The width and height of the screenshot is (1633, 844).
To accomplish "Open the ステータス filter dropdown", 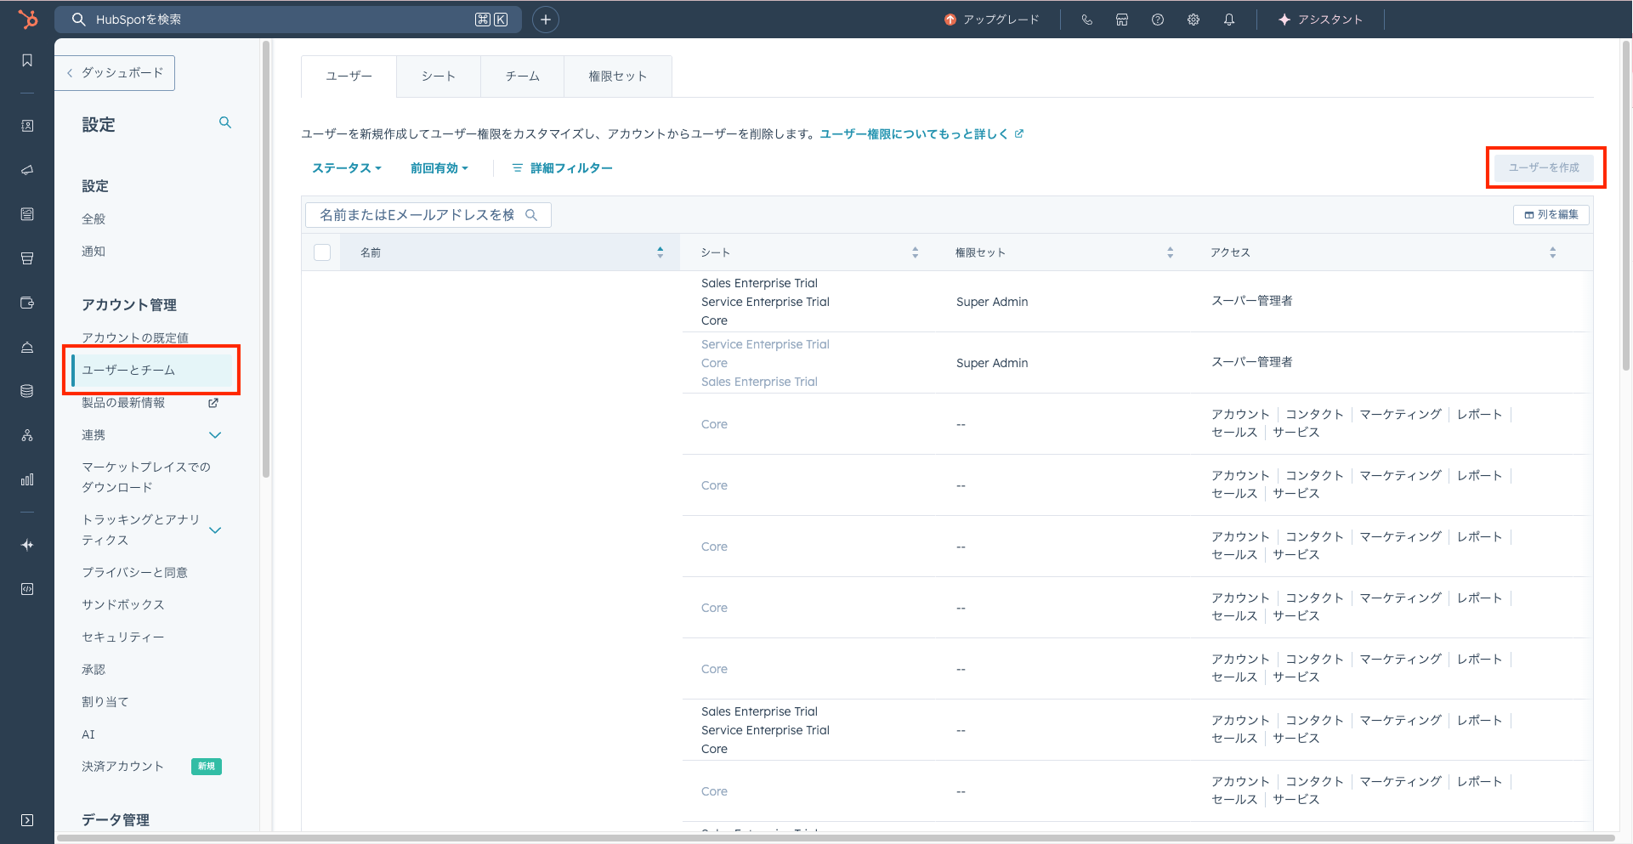I will pos(346,168).
